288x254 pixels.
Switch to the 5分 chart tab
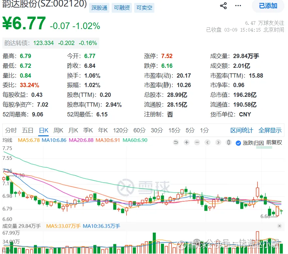(x=190, y=130)
